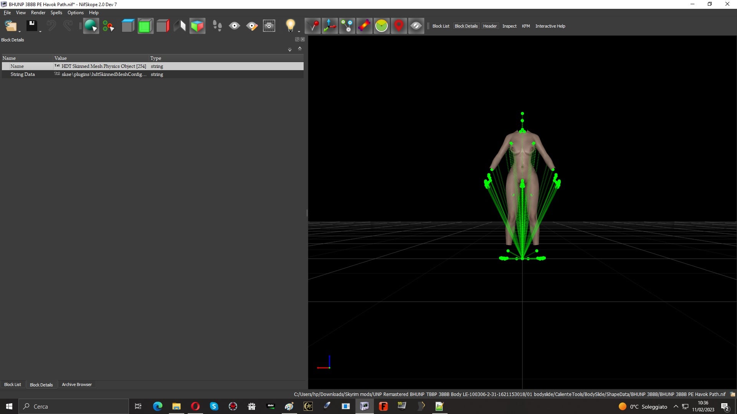
Task: Select the Name row HDT Skinned Mesh Physics
Action: 152,66
